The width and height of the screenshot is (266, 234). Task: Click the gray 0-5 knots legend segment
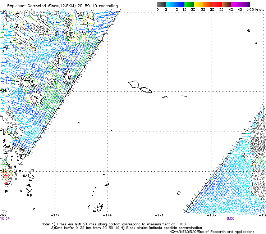[x=161, y=4]
